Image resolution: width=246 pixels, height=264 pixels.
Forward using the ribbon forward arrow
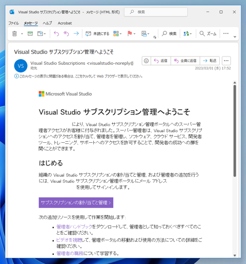(x=76, y=33)
